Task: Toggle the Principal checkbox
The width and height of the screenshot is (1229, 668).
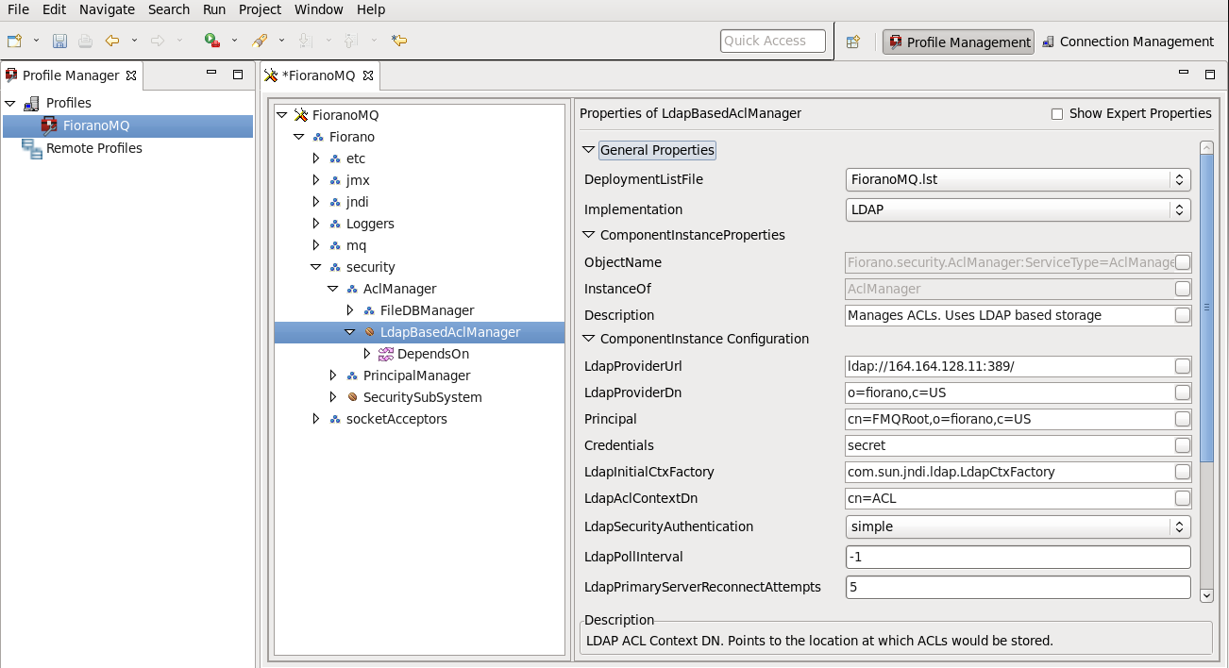Action: pos(1183,419)
